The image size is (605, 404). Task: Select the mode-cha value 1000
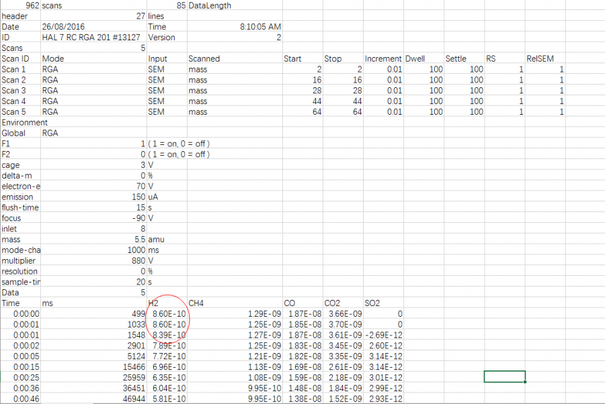(93, 250)
